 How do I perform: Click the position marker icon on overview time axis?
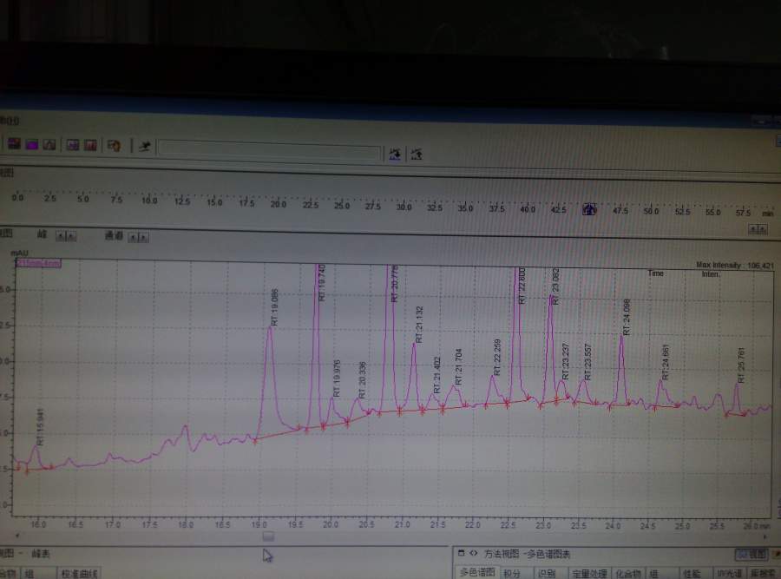pos(589,209)
